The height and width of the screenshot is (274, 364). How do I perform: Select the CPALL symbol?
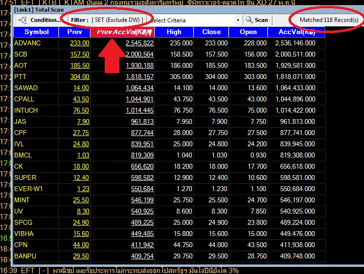pos(24,99)
